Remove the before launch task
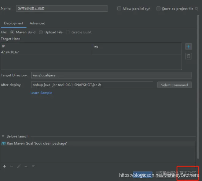202x181 pixels. 12,166
